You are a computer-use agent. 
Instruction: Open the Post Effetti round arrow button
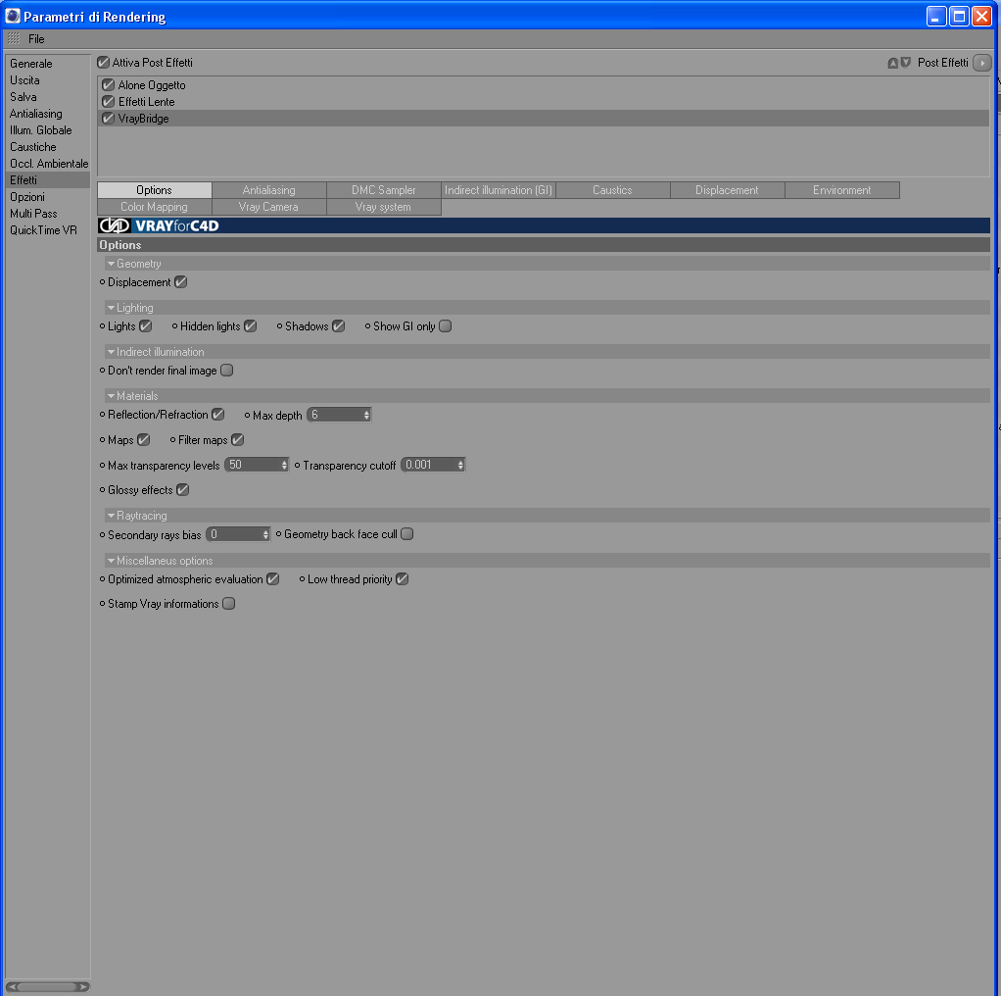981,63
